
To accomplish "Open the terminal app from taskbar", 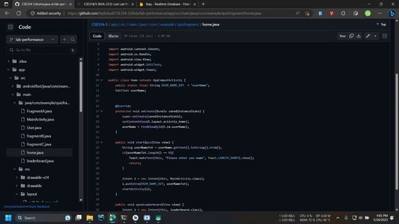I will coord(124,218).
